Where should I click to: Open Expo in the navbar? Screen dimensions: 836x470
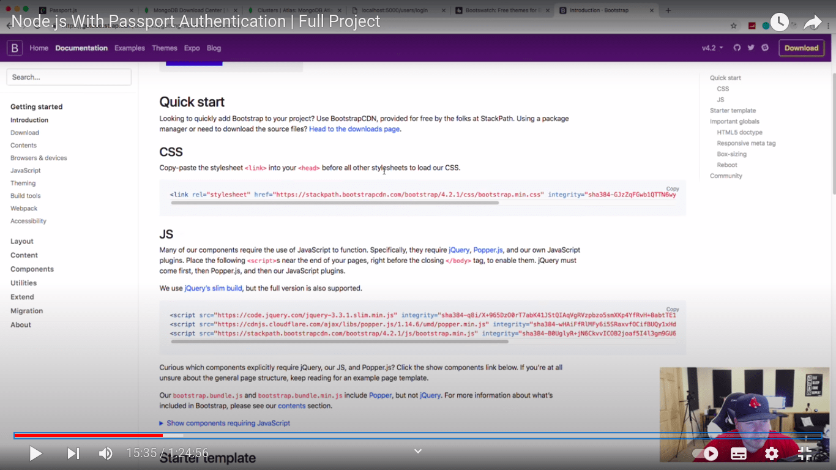[x=192, y=48]
